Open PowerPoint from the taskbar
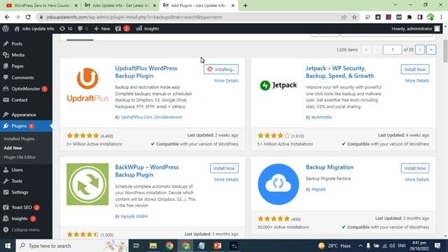 [218, 246]
